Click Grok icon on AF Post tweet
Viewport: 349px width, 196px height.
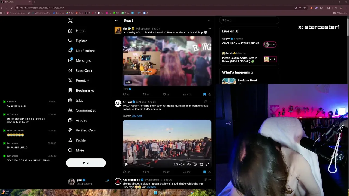pos(205,102)
